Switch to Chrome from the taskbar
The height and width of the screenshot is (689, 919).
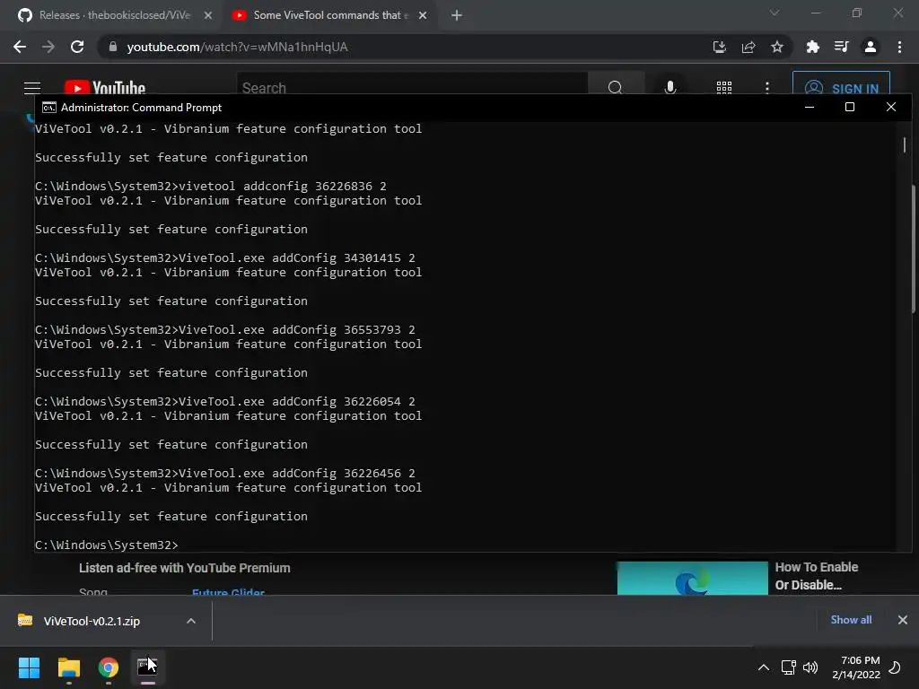(x=109, y=667)
